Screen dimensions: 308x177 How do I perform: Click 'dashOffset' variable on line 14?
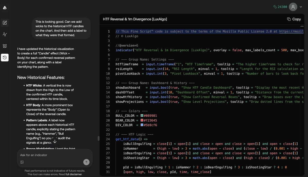click(x=125, y=92)
